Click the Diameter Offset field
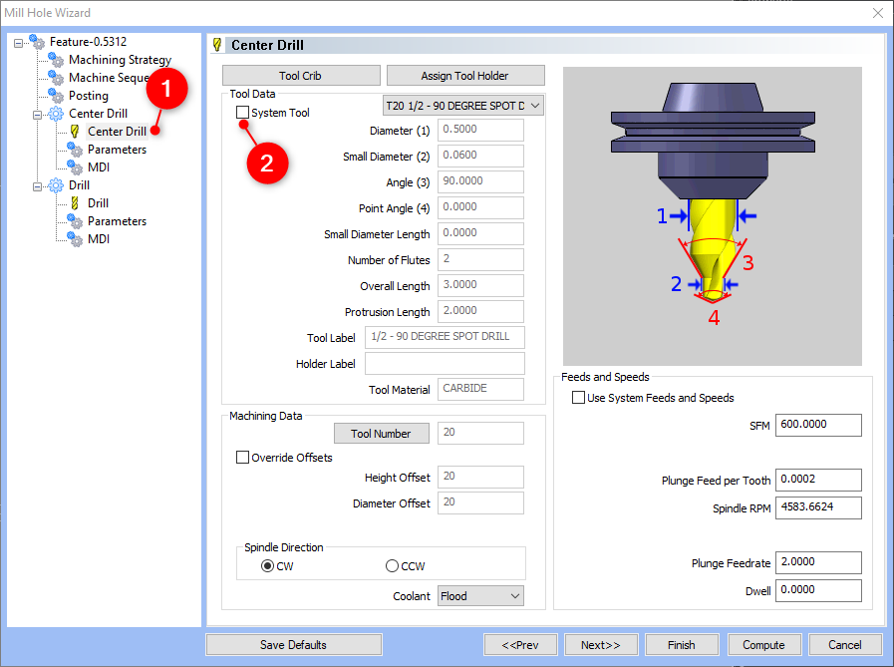894x667 pixels. [x=480, y=502]
